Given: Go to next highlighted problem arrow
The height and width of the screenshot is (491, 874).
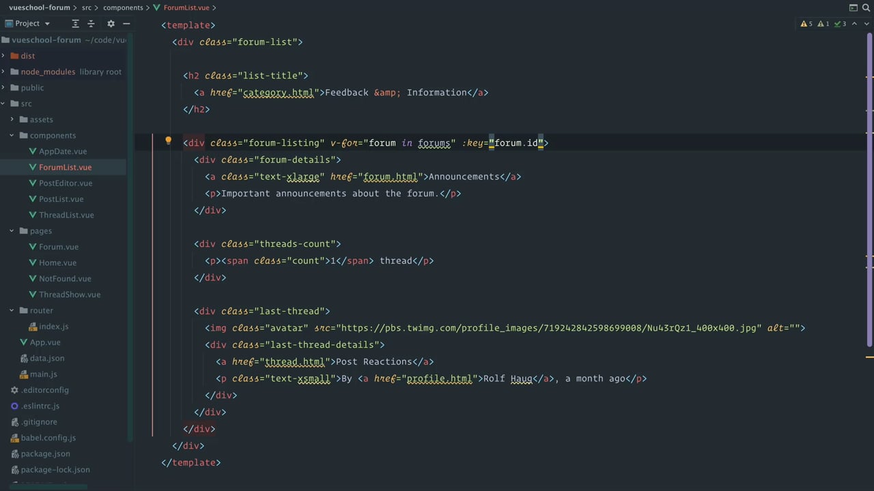Looking at the screenshot, I should (866, 24).
